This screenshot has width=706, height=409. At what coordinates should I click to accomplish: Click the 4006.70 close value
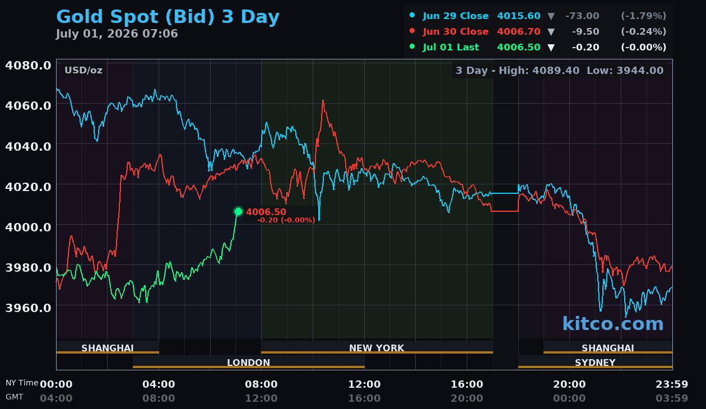tap(519, 31)
